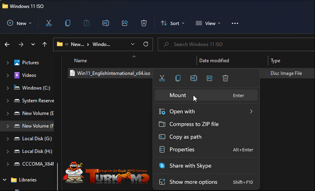Screen dimensions: 315x191
Task: Refresh the current folder view
Action: point(146,44)
